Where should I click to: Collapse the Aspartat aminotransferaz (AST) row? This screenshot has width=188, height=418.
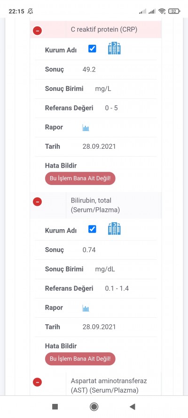click(37, 382)
